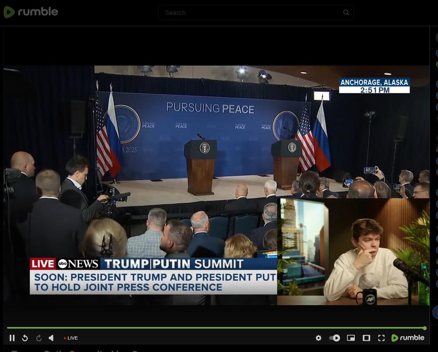
Task: Open player settings gear
Action: coord(319,338)
